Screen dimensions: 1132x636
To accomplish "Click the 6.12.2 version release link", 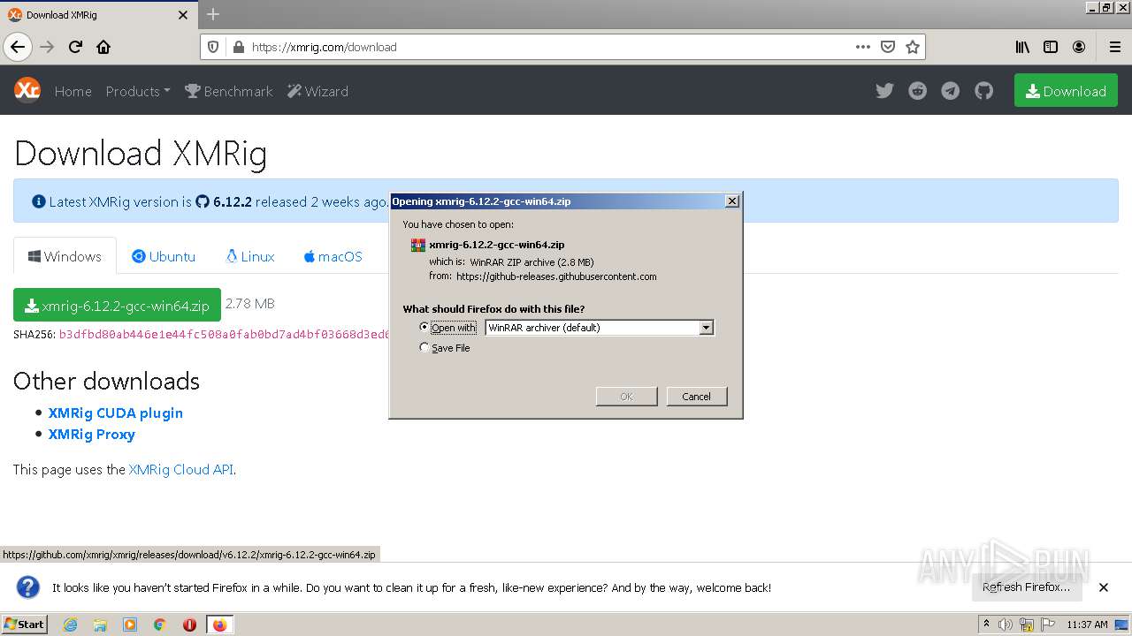I will click(x=224, y=201).
